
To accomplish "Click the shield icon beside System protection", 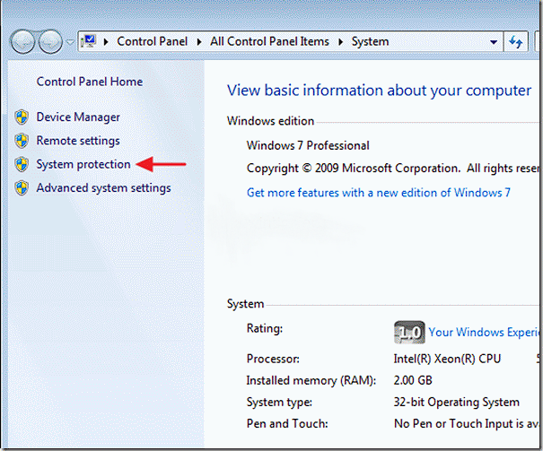I will [22, 165].
